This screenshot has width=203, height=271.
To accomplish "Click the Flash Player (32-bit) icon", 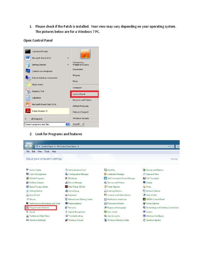I will [66, 187].
